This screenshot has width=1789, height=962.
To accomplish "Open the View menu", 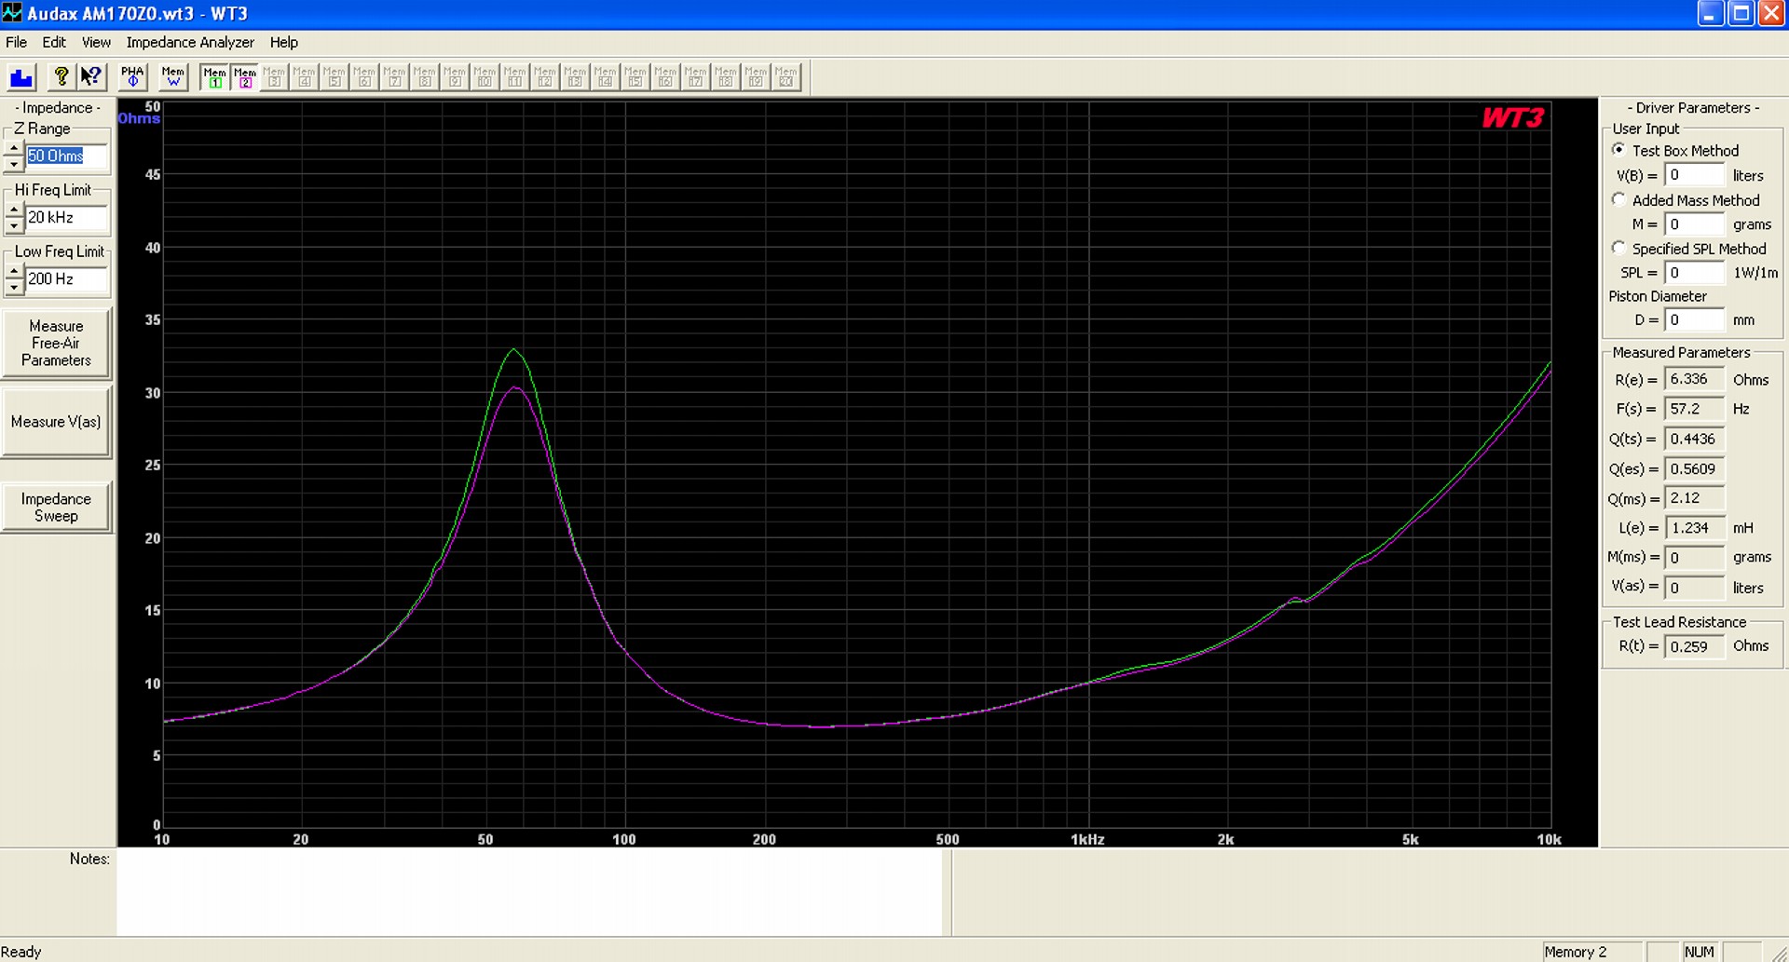I will click(x=96, y=42).
